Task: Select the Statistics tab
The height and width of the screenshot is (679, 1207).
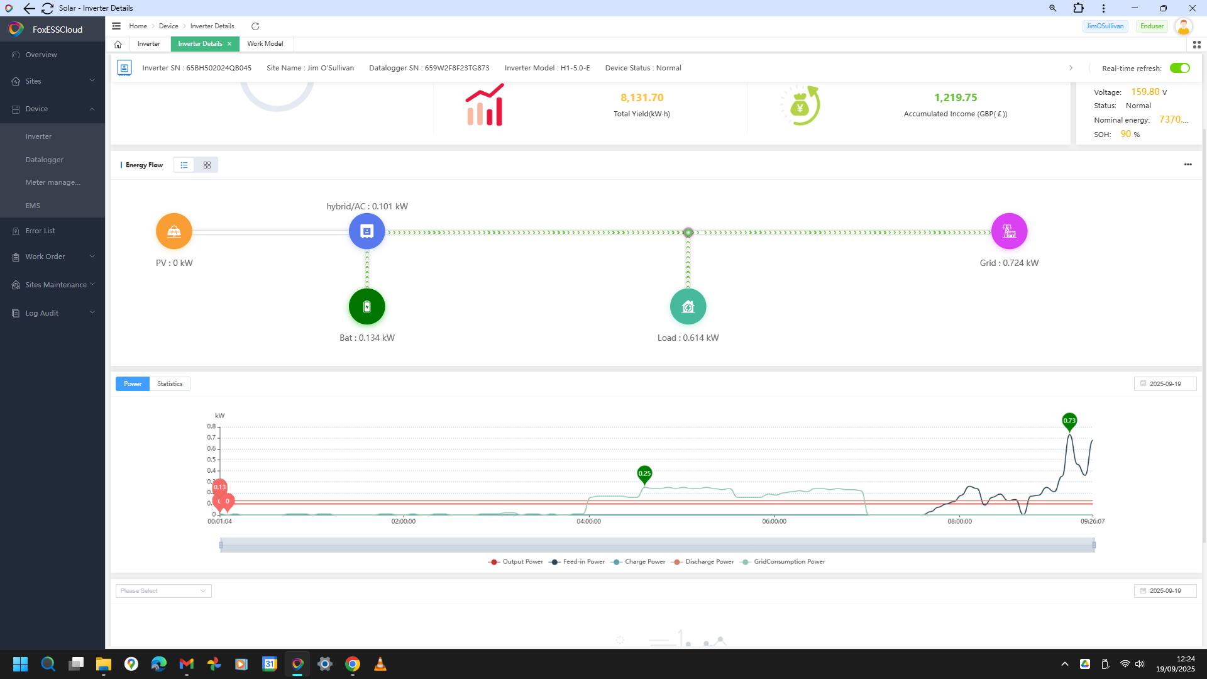Action: point(170,384)
